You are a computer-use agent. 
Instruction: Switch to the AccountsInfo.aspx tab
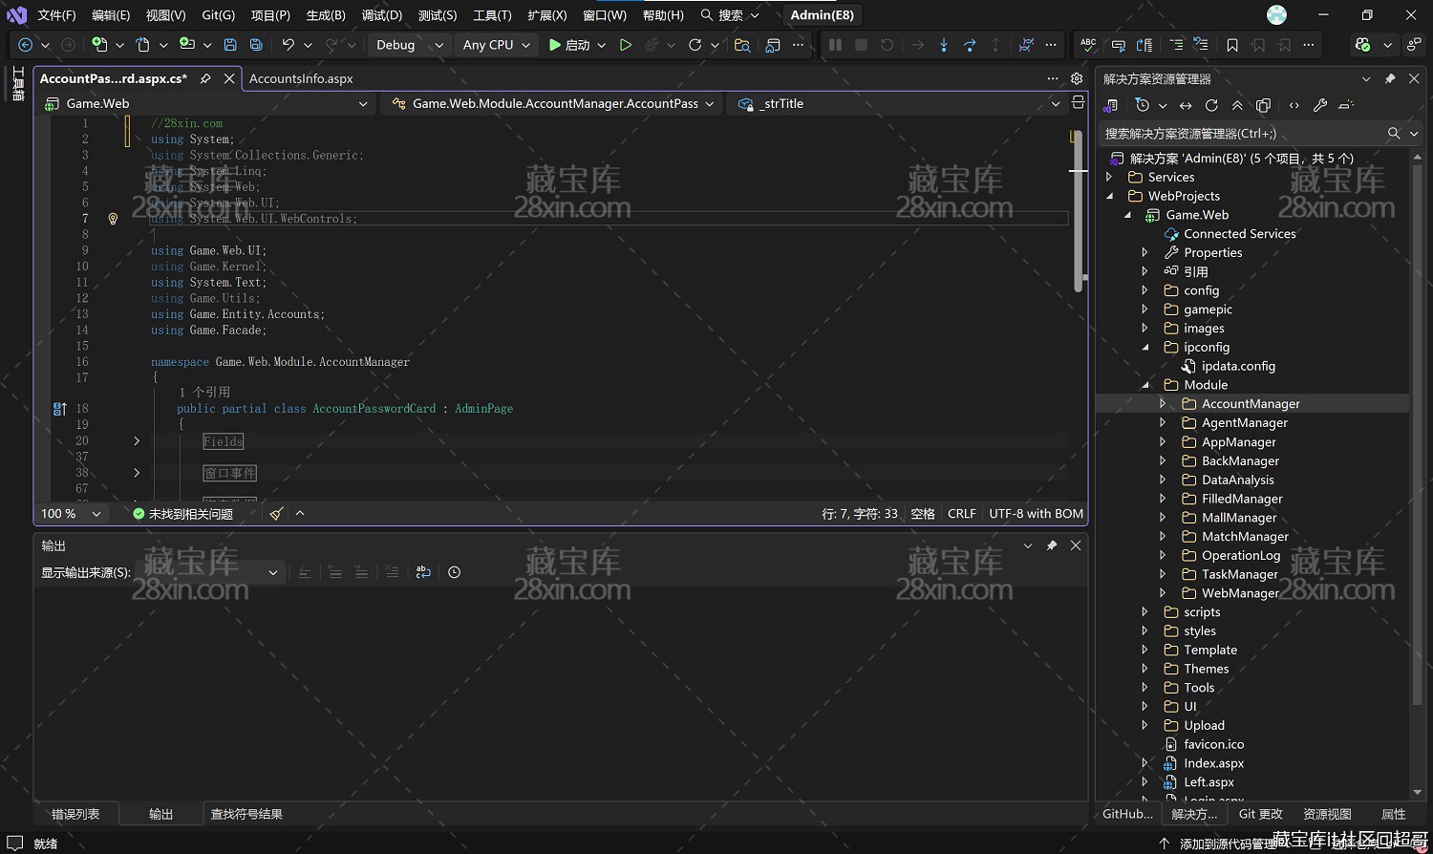[x=301, y=78]
